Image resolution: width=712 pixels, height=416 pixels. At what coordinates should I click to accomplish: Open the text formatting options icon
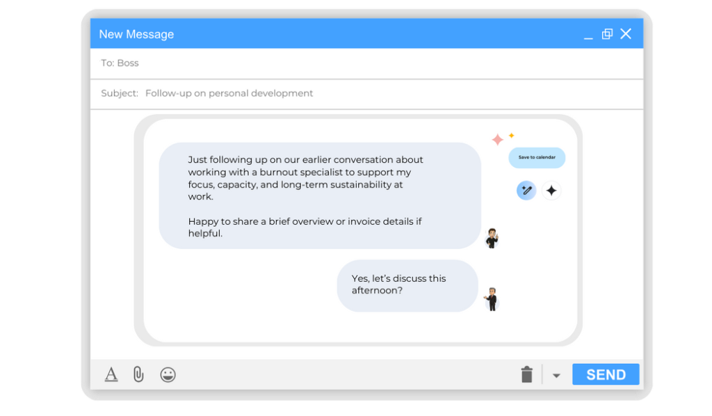(111, 375)
